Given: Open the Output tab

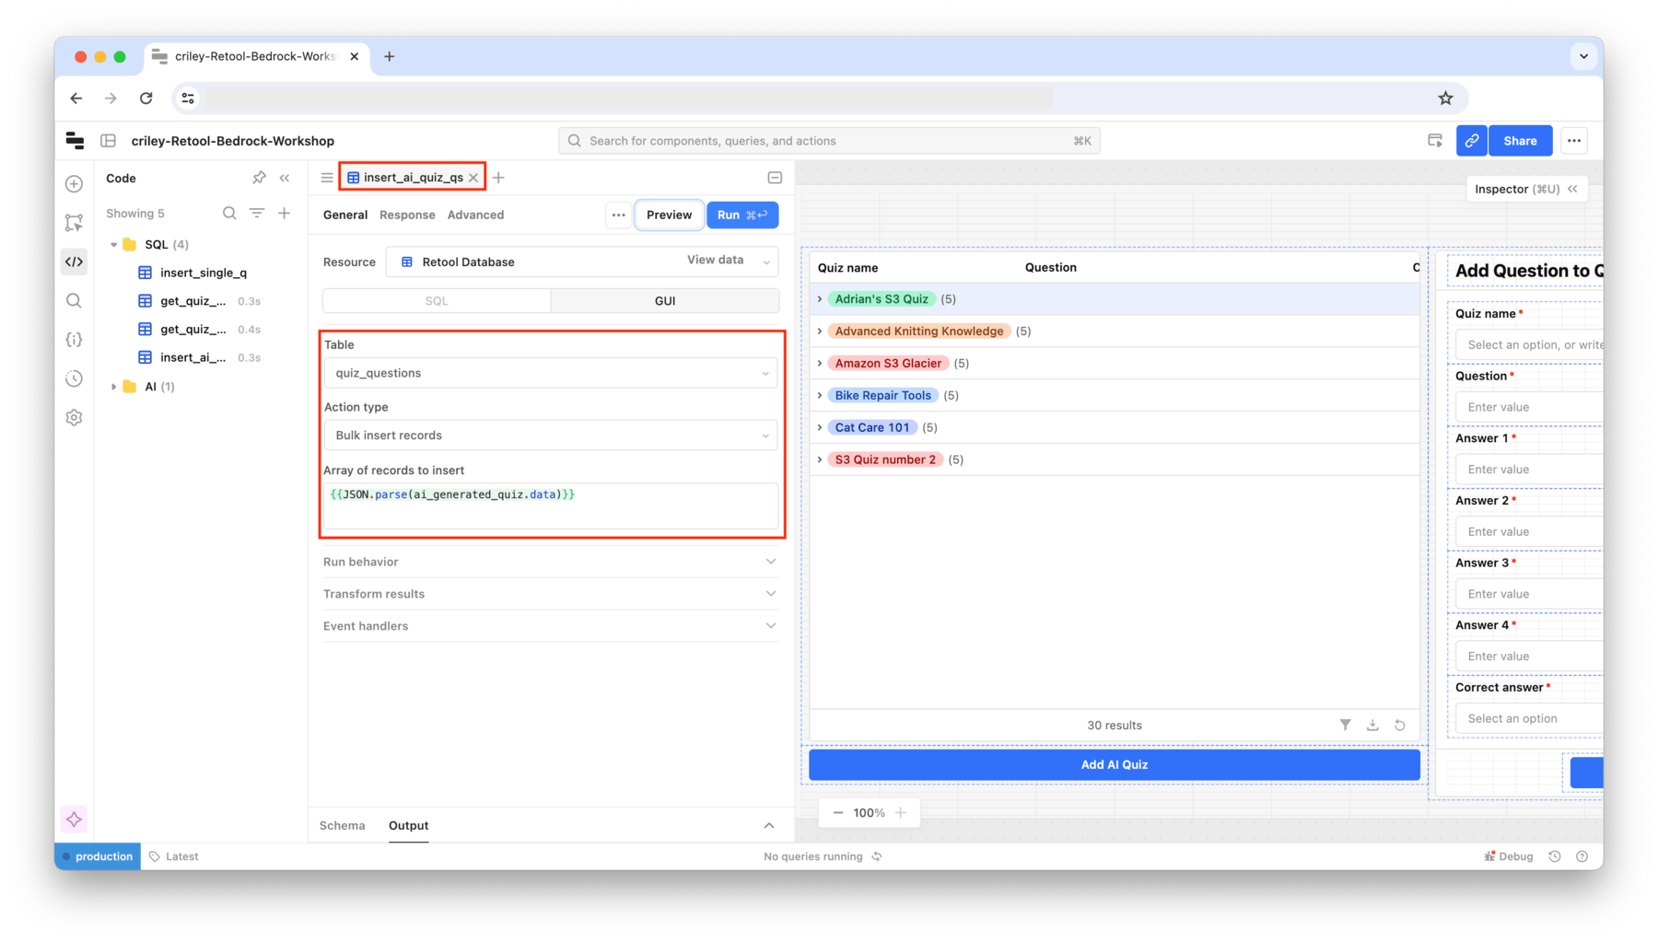Looking at the screenshot, I should (x=408, y=826).
